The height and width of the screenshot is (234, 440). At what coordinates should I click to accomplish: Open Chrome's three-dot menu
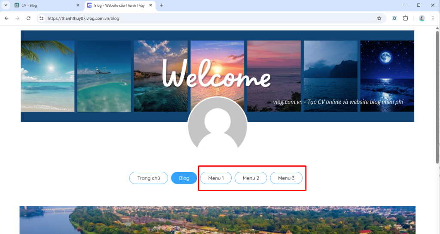[x=433, y=18]
